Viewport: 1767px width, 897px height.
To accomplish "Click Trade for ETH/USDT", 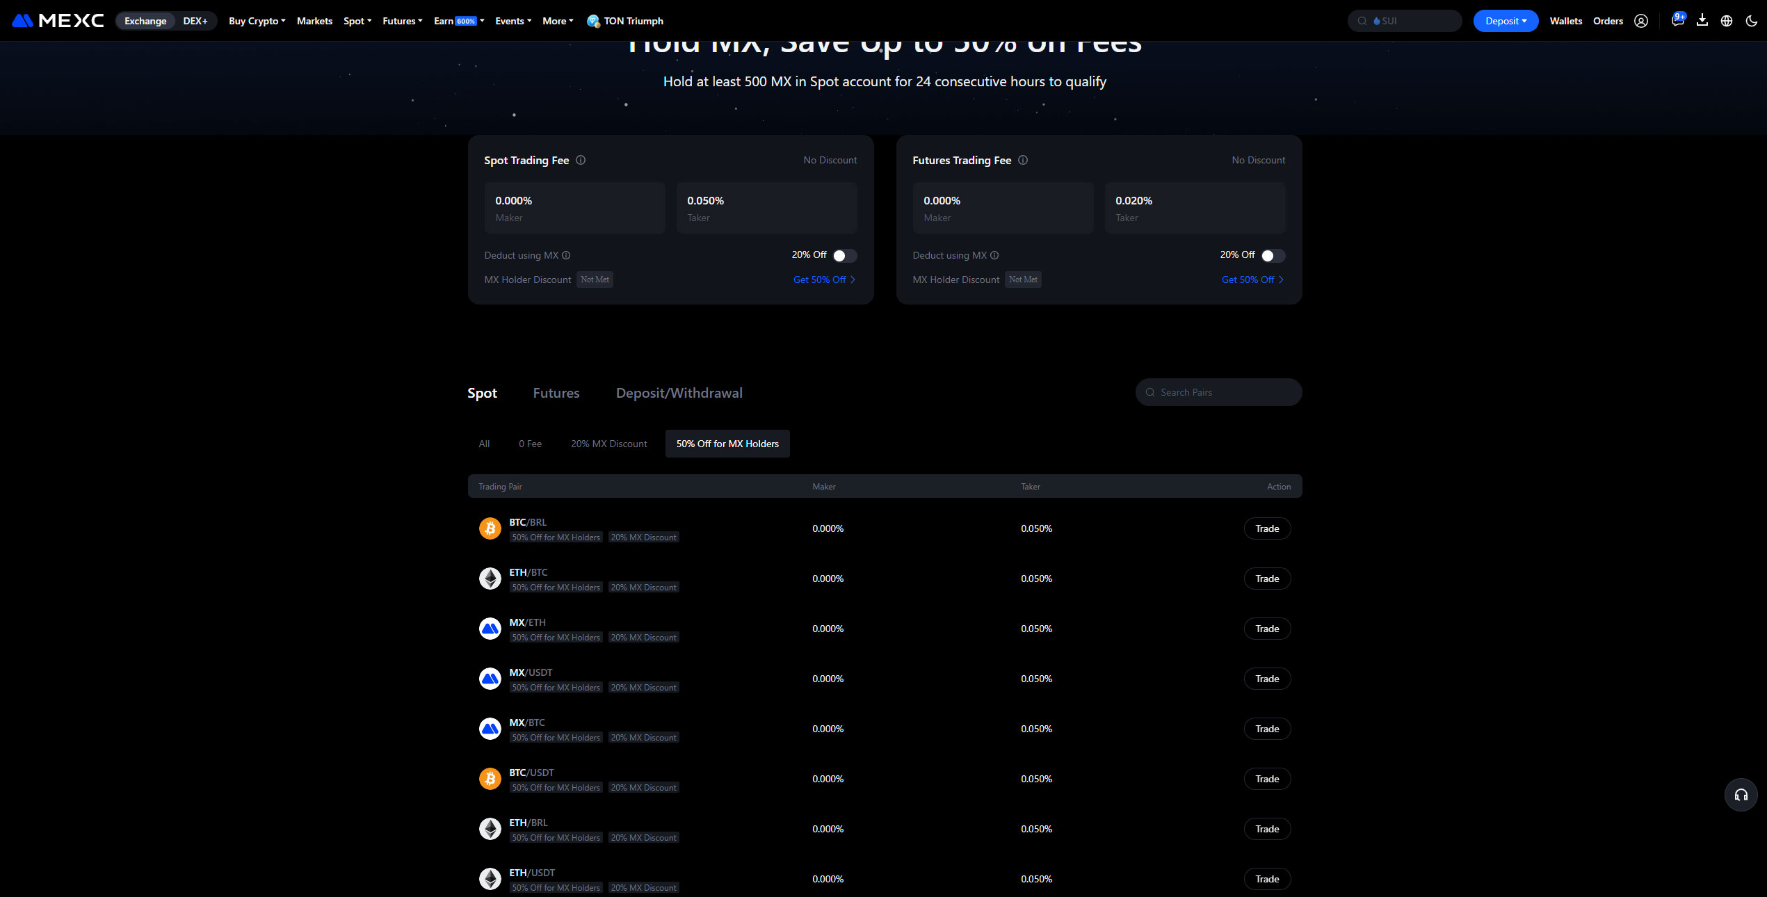I will click(x=1267, y=879).
